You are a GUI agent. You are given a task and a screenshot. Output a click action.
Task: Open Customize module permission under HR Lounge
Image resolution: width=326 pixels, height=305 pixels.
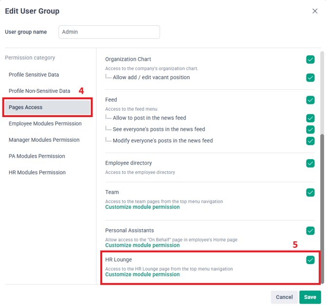pos(142,274)
